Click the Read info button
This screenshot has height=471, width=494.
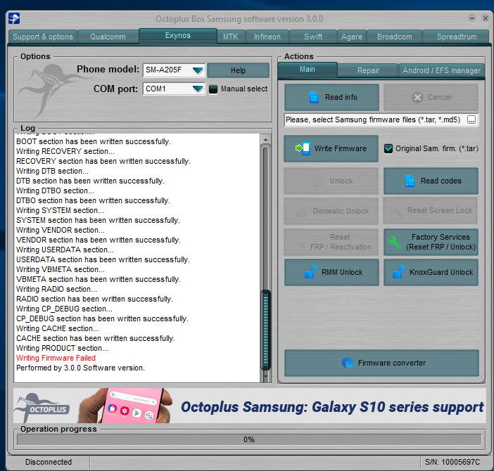331,97
